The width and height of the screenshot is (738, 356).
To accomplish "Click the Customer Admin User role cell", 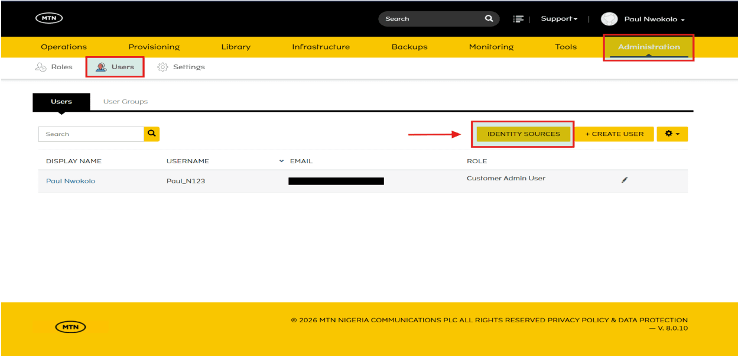I will tap(506, 178).
